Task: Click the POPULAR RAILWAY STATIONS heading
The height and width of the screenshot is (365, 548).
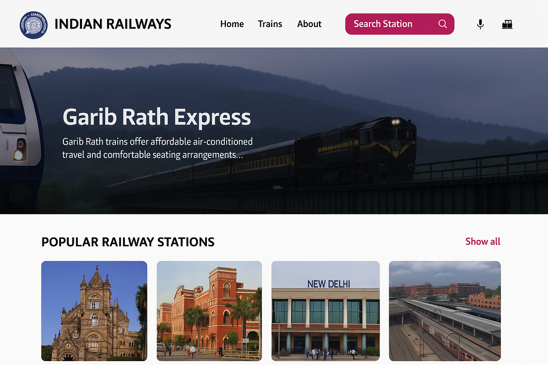Action: coord(128,242)
